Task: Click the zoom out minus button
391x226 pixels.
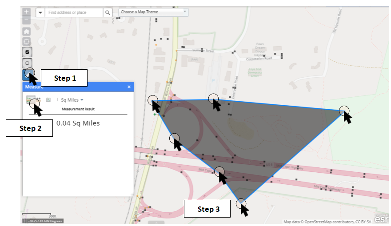Action: point(27,20)
